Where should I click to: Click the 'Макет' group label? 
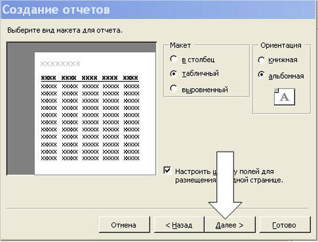(181, 45)
